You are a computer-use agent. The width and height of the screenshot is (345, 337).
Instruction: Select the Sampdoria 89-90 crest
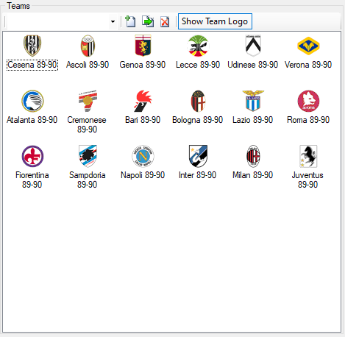pos(88,156)
